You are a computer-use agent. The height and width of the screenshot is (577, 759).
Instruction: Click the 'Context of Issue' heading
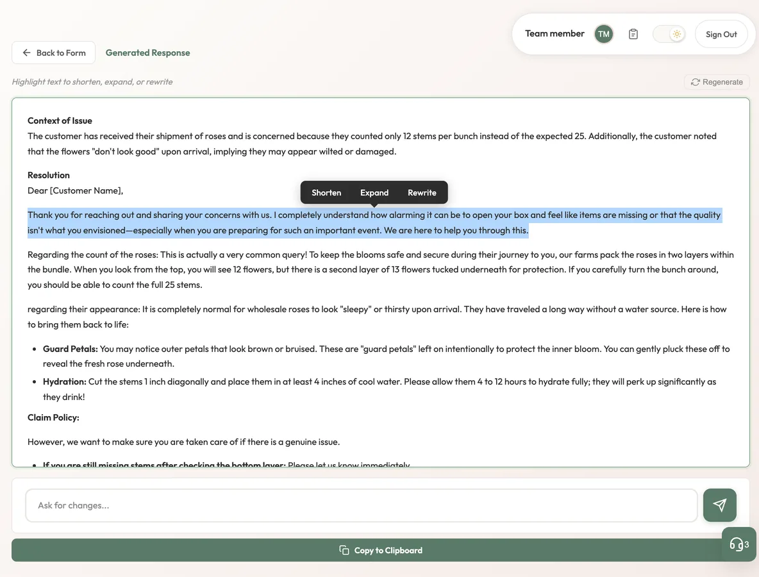[x=60, y=121]
